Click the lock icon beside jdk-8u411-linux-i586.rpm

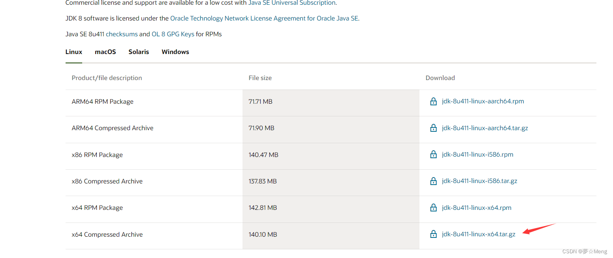coord(433,154)
